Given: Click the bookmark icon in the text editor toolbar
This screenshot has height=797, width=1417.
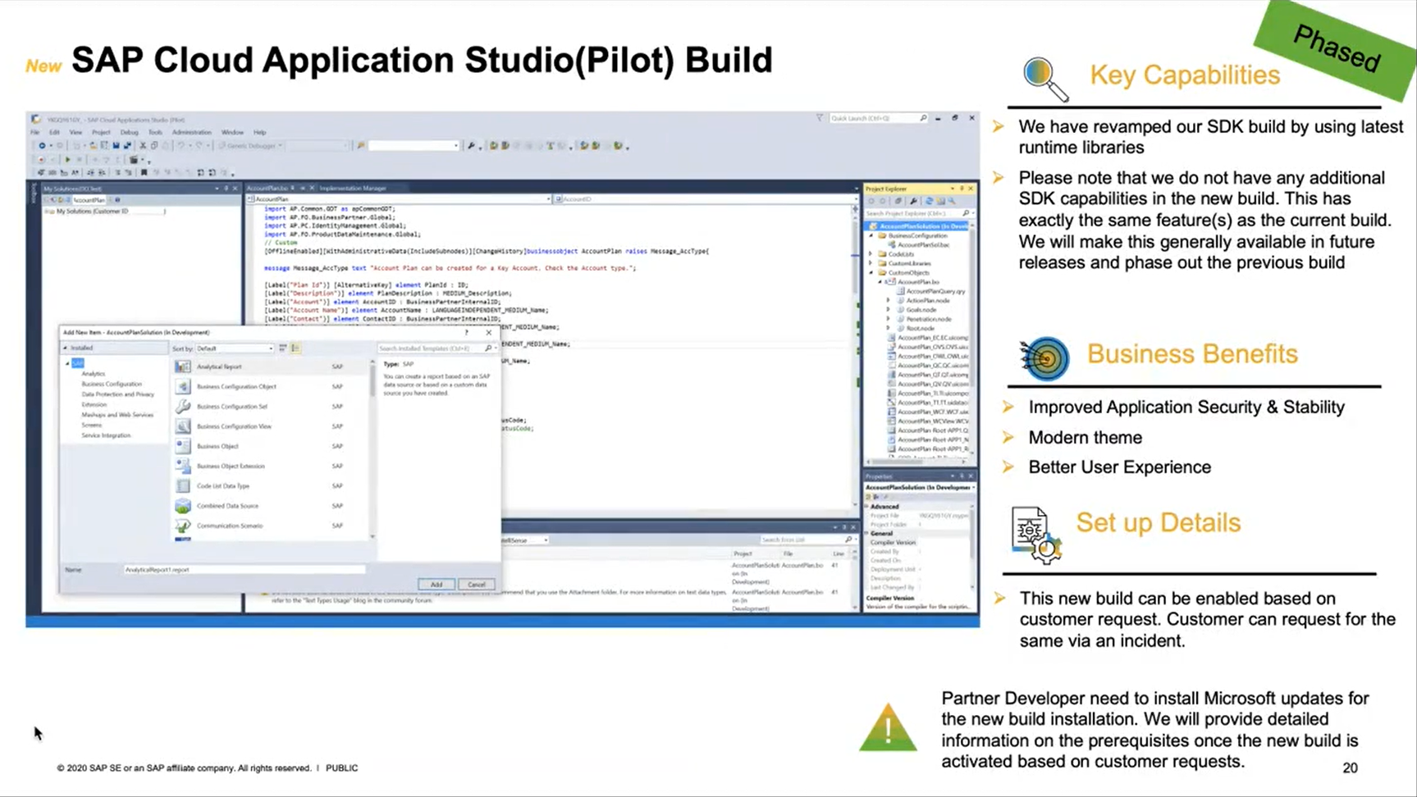Looking at the screenshot, I should (144, 173).
